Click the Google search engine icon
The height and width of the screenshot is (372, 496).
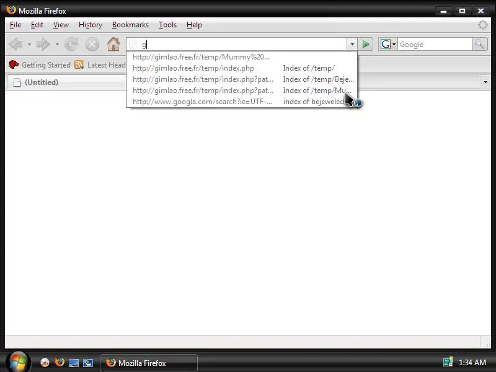(386, 44)
